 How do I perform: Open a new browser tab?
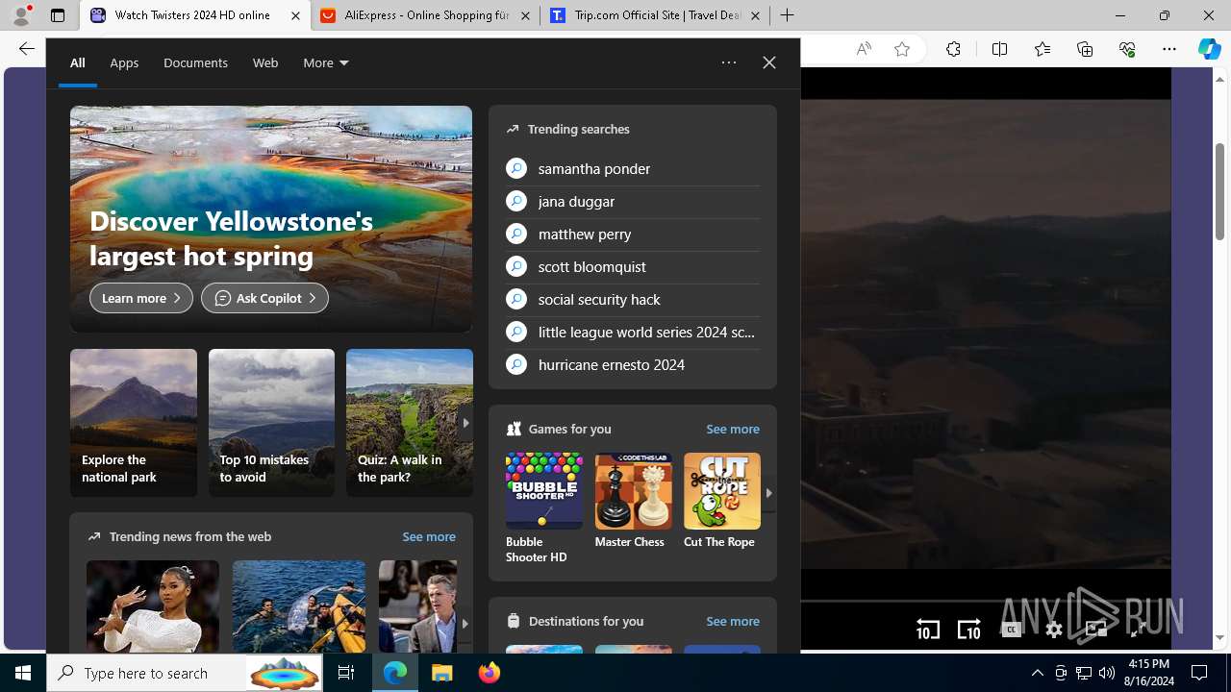pos(787,15)
